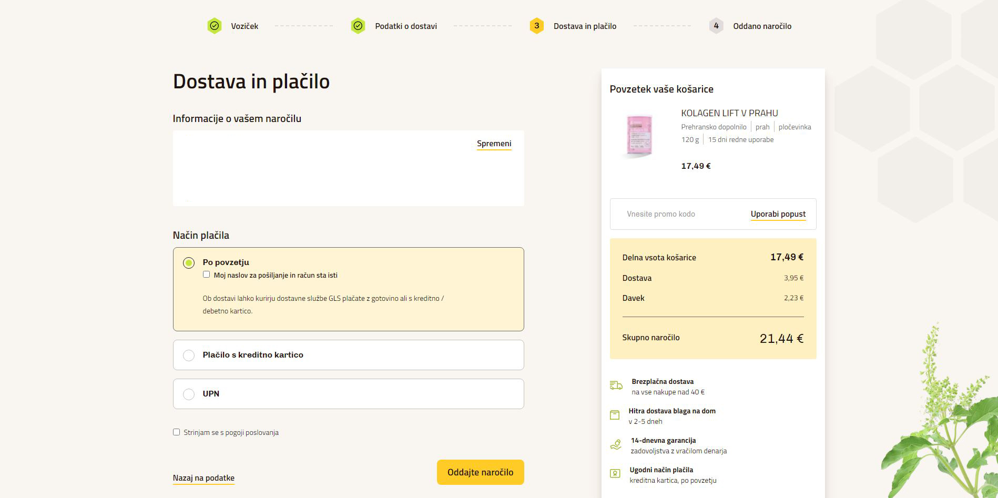The image size is (998, 498).
Task: Click the step 3 yellow hexagon icon
Action: click(536, 26)
